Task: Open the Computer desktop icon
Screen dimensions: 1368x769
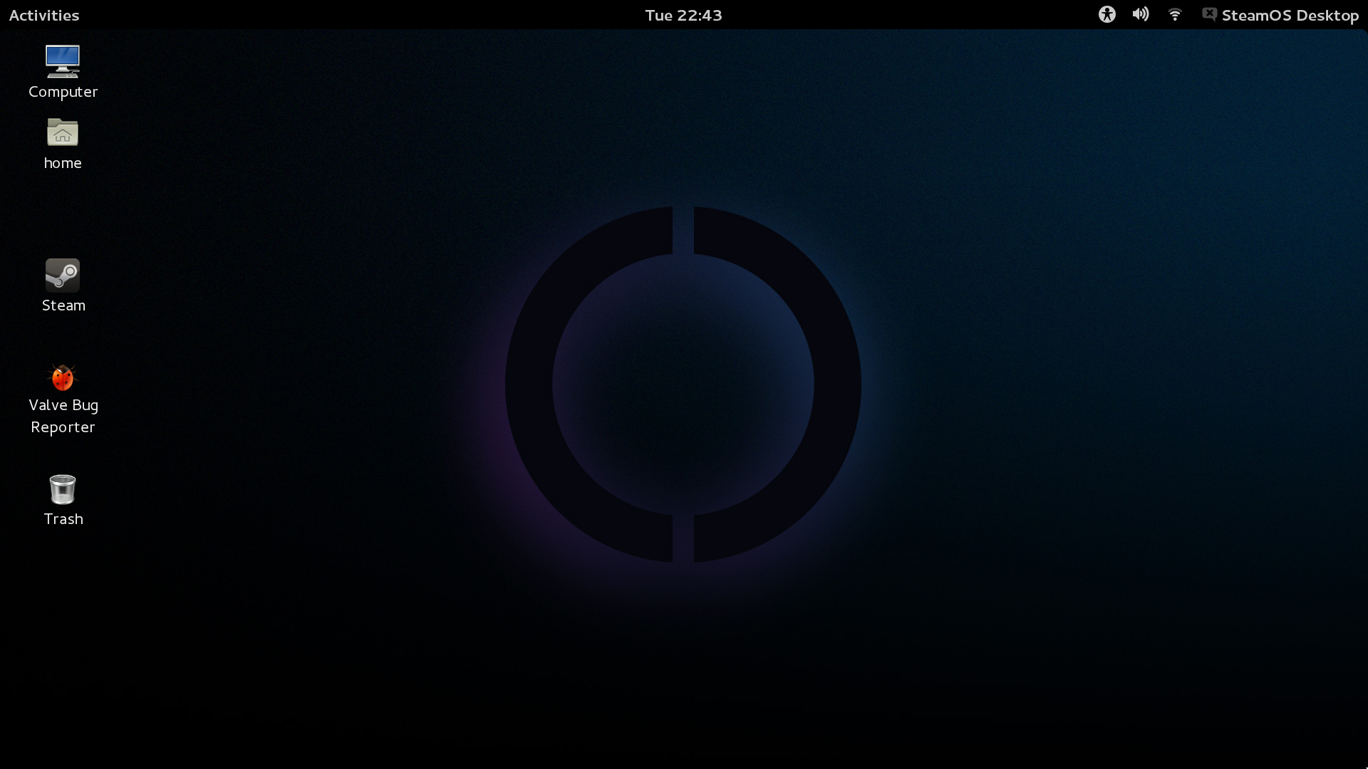Action: 63,61
